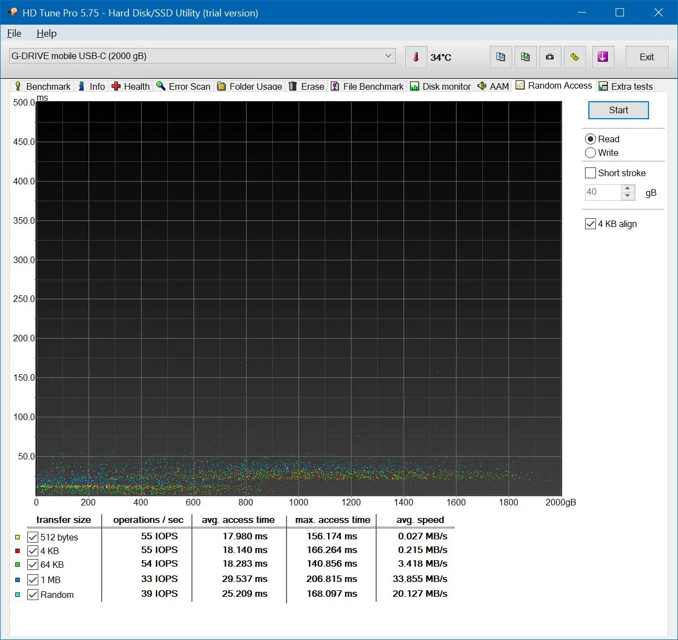Click the 17.980 ms access time value
This screenshot has width=678, height=640.
[x=245, y=536]
